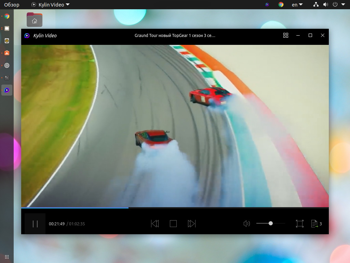Viewport: 350px width, 263px height.
Task: Pause the video playback
Action: 35,224
